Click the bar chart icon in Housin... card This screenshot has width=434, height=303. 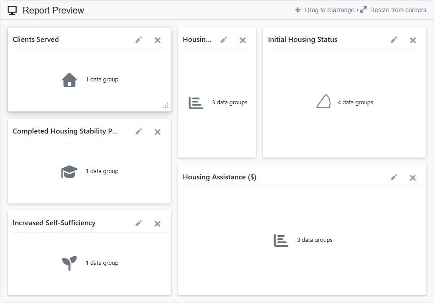tap(196, 103)
